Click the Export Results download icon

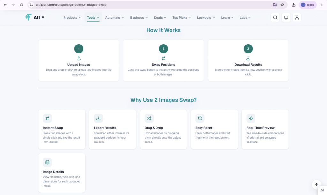point(98,118)
